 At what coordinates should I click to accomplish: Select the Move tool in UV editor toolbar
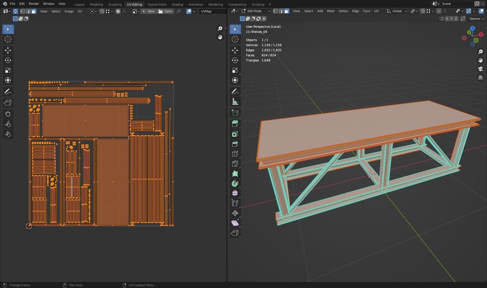click(x=8, y=50)
